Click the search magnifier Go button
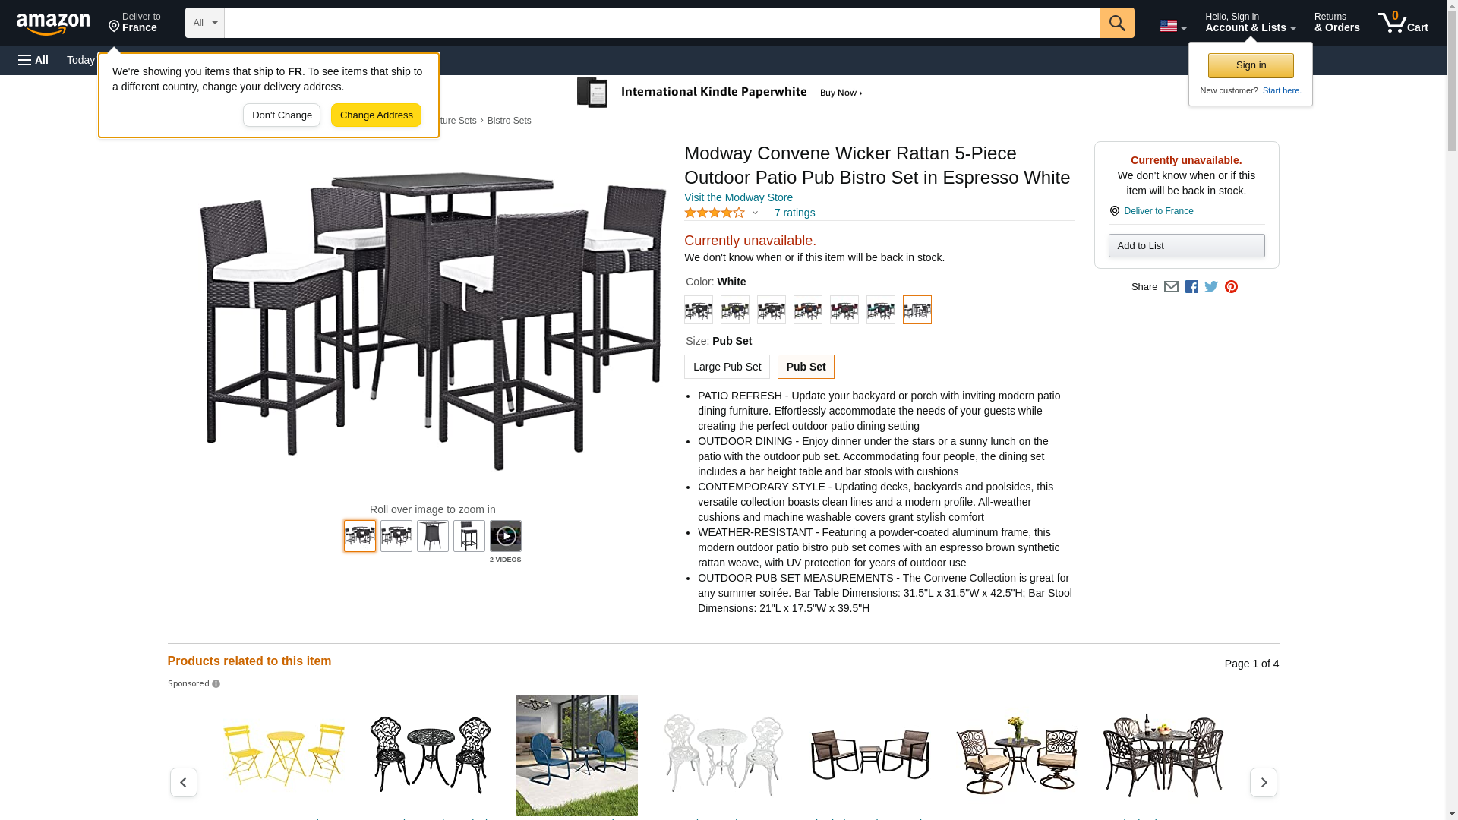This screenshot has width=1458, height=820. (x=1116, y=23)
